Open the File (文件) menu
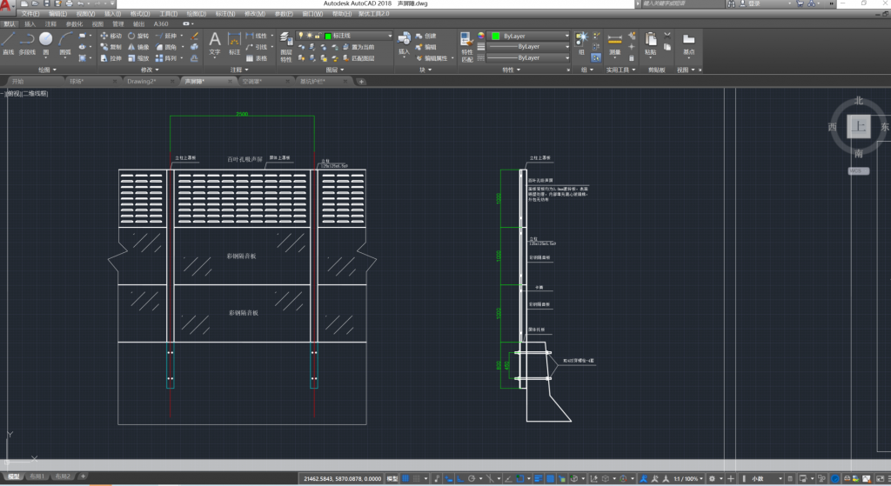 click(x=30, y=14)
